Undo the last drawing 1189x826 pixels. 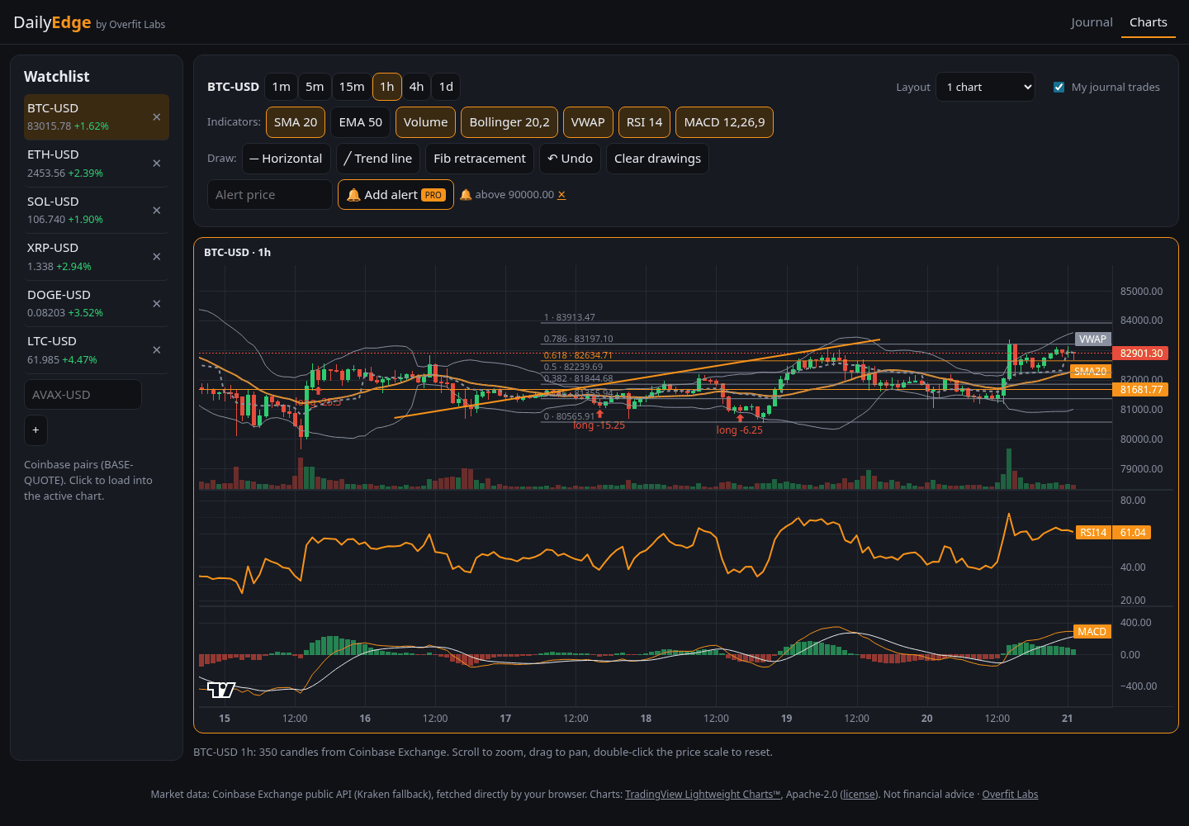570,159
